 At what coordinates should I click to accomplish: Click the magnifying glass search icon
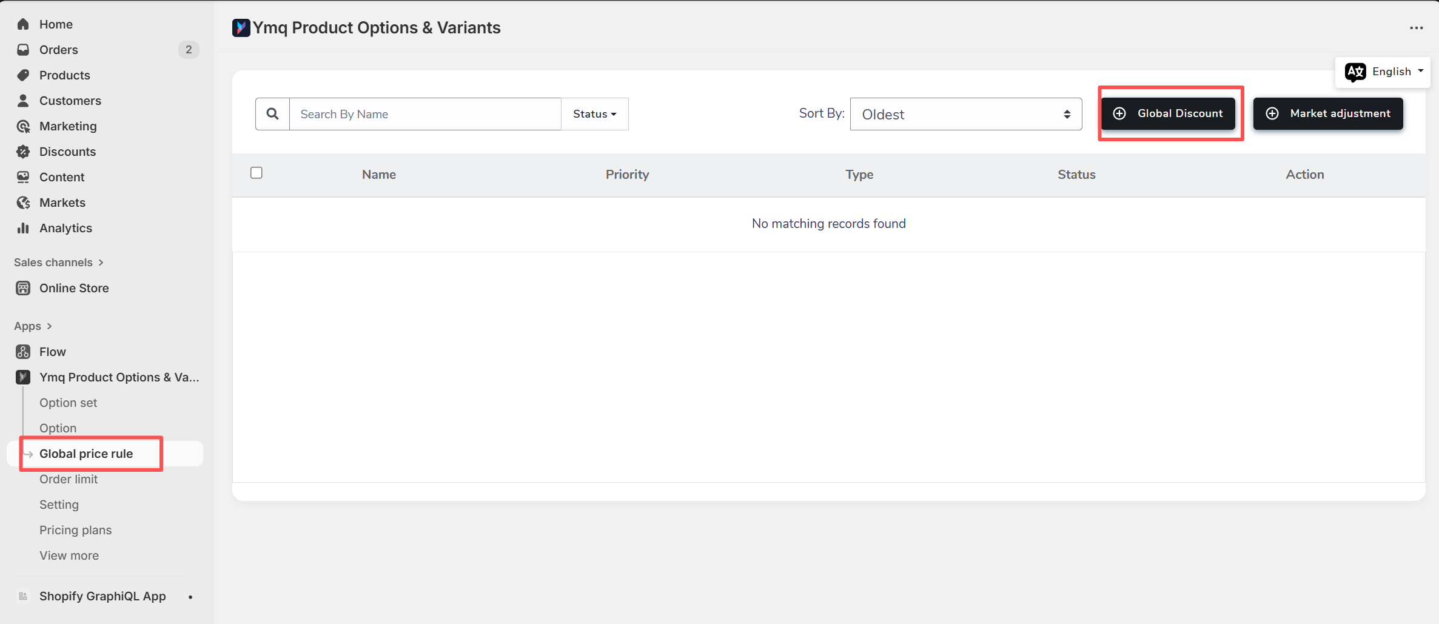[x=273, y=114]
